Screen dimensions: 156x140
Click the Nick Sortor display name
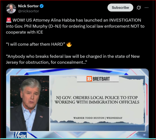pos(28,6)
